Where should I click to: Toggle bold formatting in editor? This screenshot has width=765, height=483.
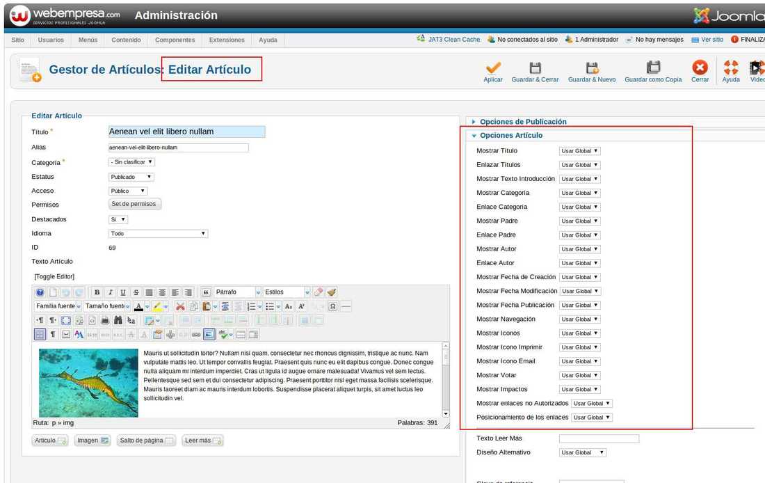pos(97,292)
